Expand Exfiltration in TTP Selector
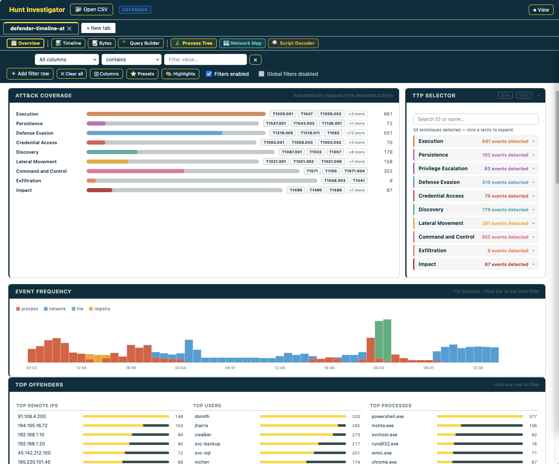 click(476, 251)
